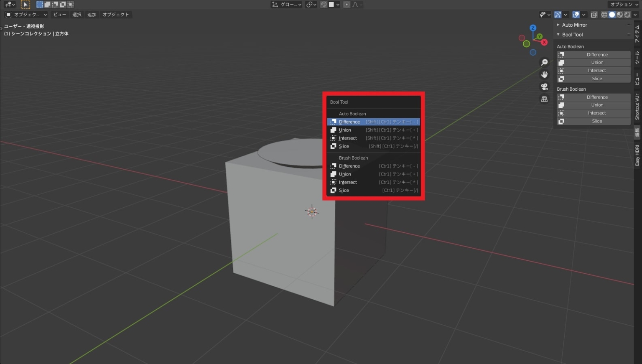Enable the snapping magnet icon
The width and height of the screenshot is (642, 364).
[x=323, y=4]
